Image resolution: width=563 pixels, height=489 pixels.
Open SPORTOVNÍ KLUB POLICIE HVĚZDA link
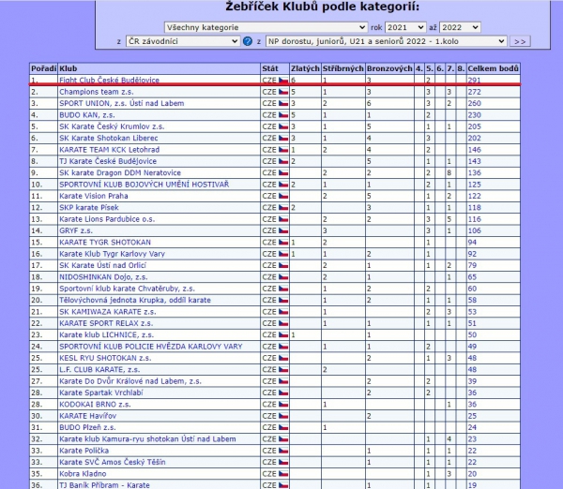151,347
